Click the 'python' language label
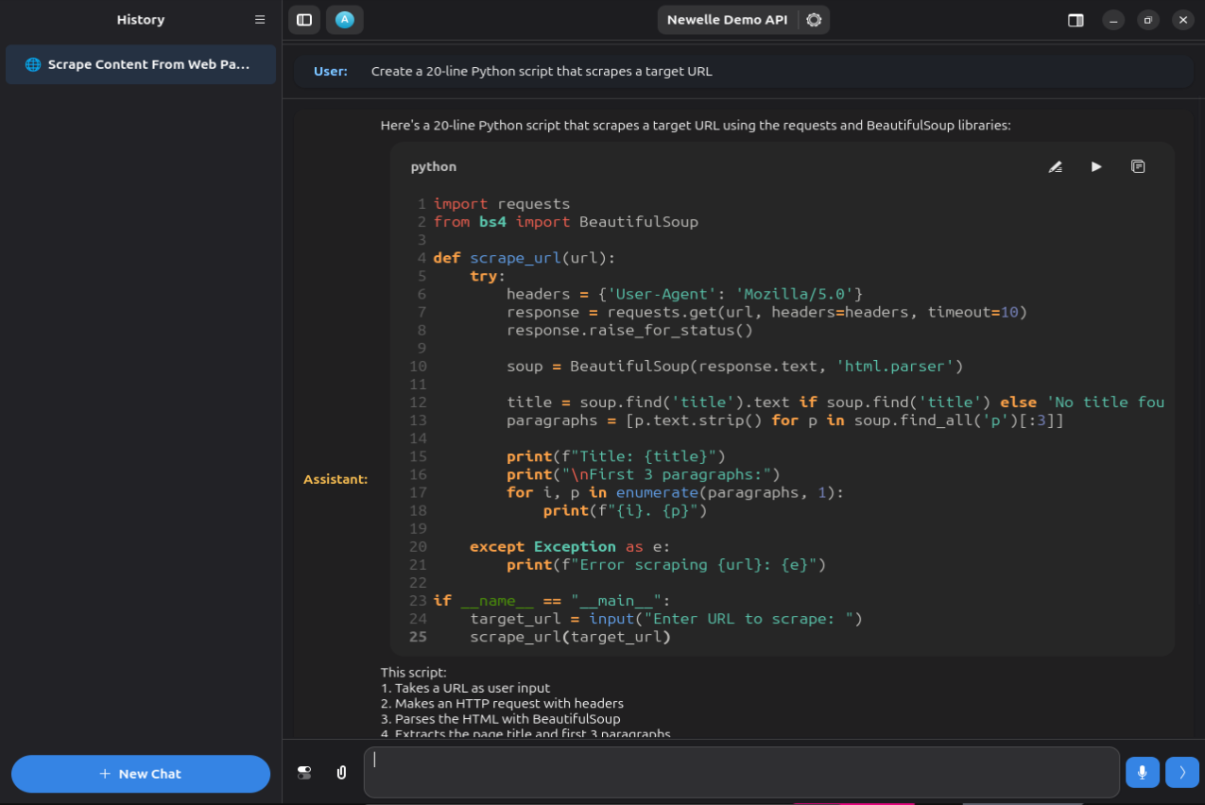 point(434,167)
